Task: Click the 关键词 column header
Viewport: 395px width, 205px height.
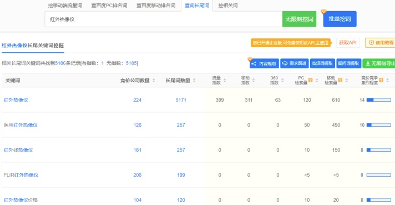Action: 13,81
